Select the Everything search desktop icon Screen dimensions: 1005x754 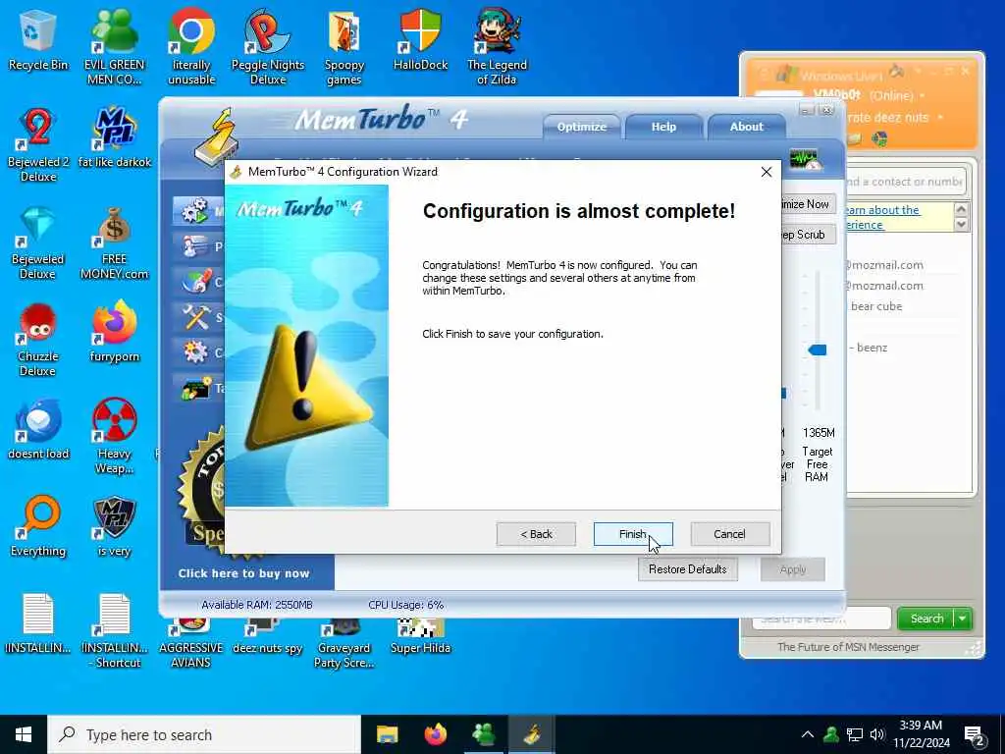click(x=38, y=527)
